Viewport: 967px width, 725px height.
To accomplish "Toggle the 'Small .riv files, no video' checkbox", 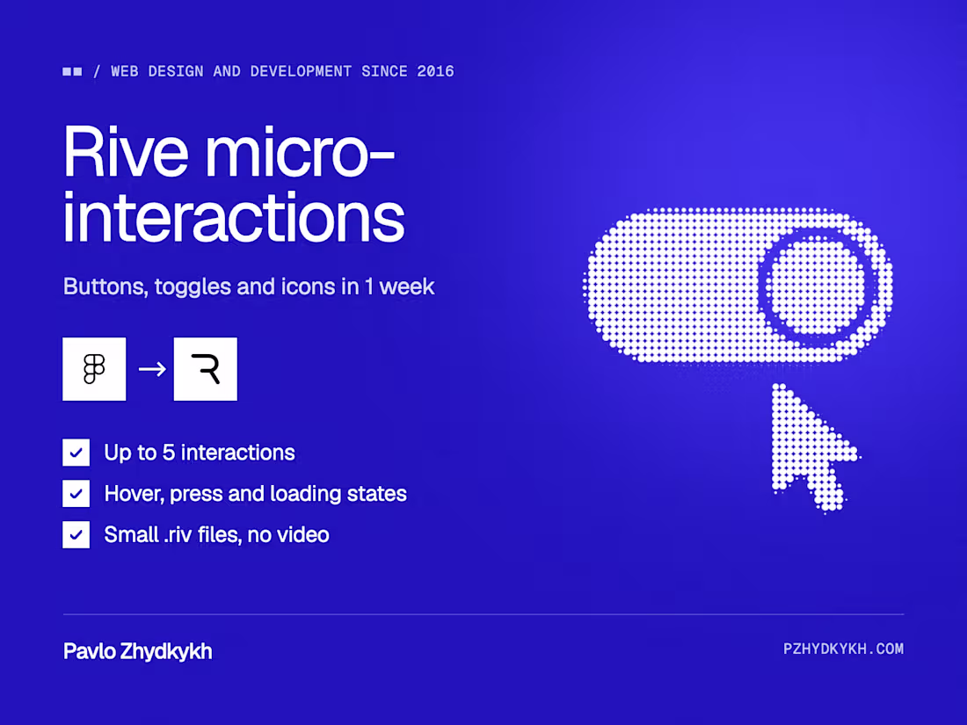I will (76, 534).
